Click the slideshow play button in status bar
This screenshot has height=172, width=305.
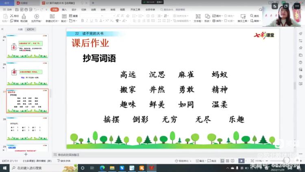pos(241,161)
